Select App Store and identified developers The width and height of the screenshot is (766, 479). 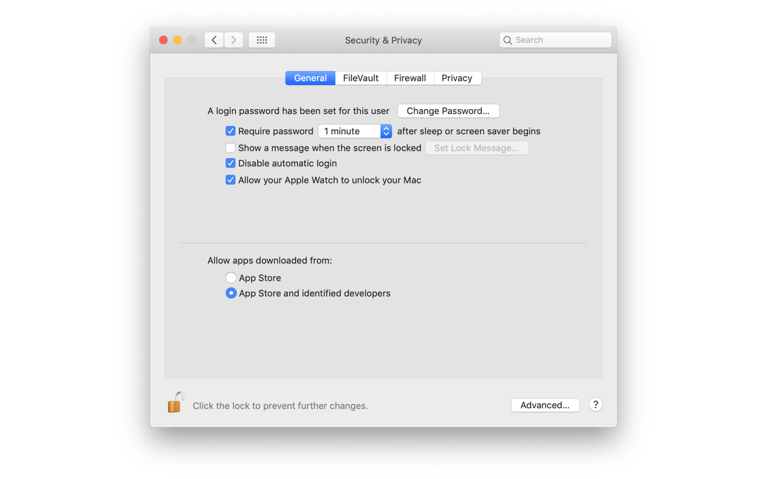[231, 293]
